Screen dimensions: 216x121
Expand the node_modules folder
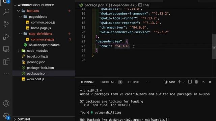[x=18, y=51]
